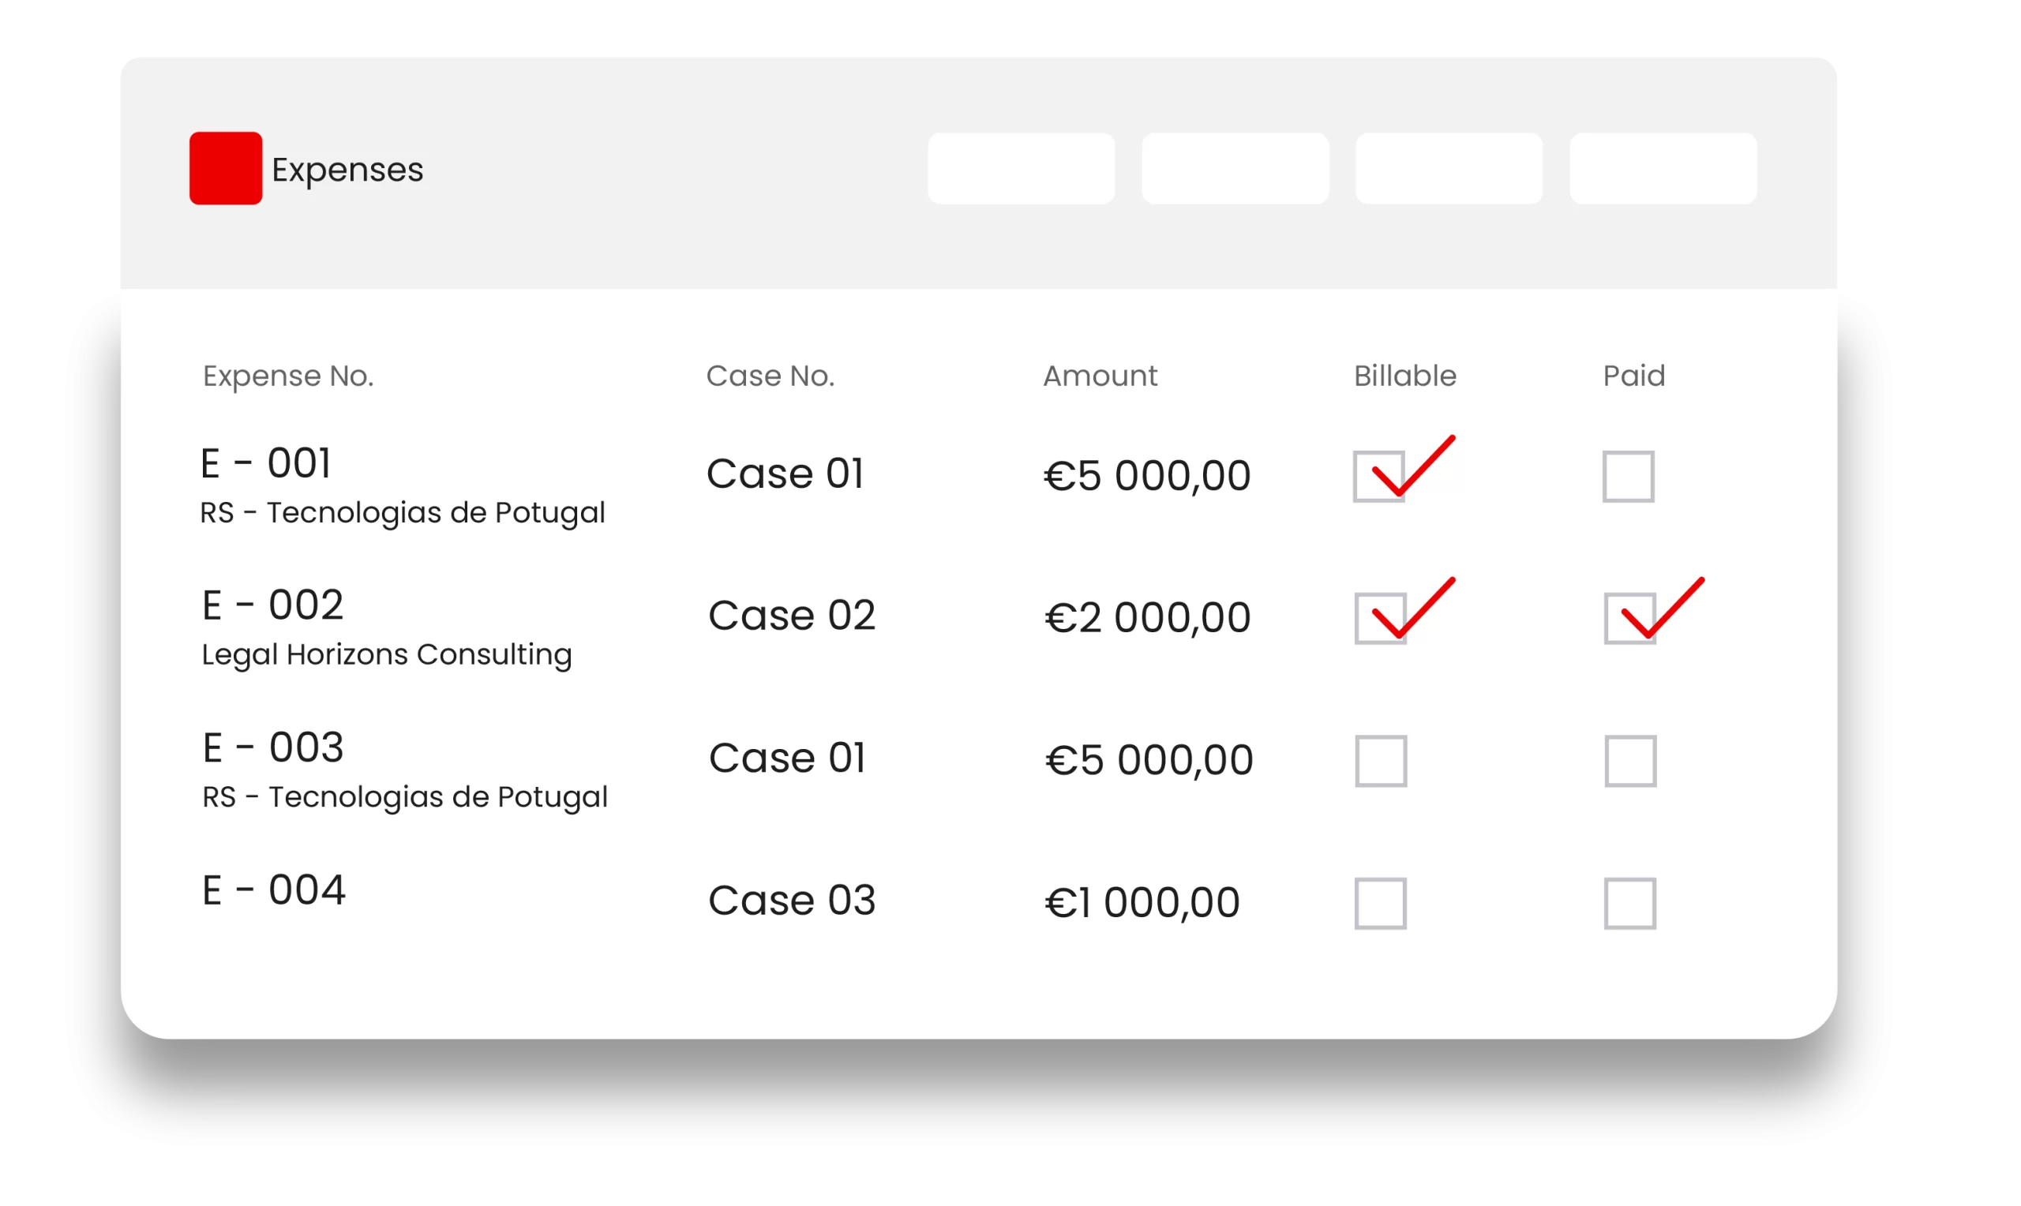Uncheck Billable for expense E - 002

(x=1380, y=619)
